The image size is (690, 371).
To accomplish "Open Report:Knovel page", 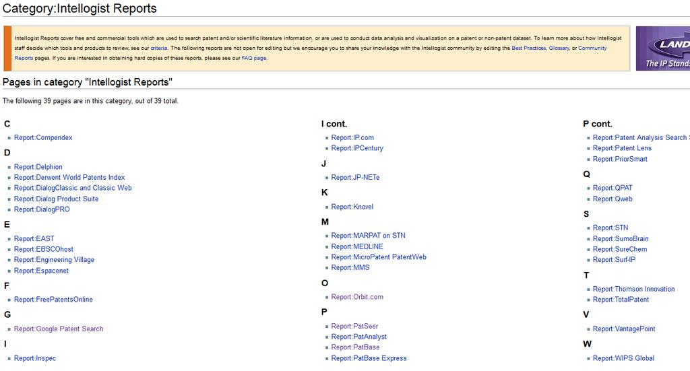I will click(x=352, y=207).
